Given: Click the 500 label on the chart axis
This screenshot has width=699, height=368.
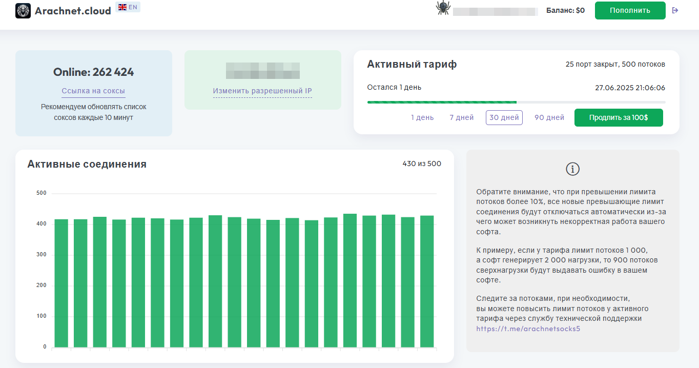Looking at the screenshot, I should 41,193.
